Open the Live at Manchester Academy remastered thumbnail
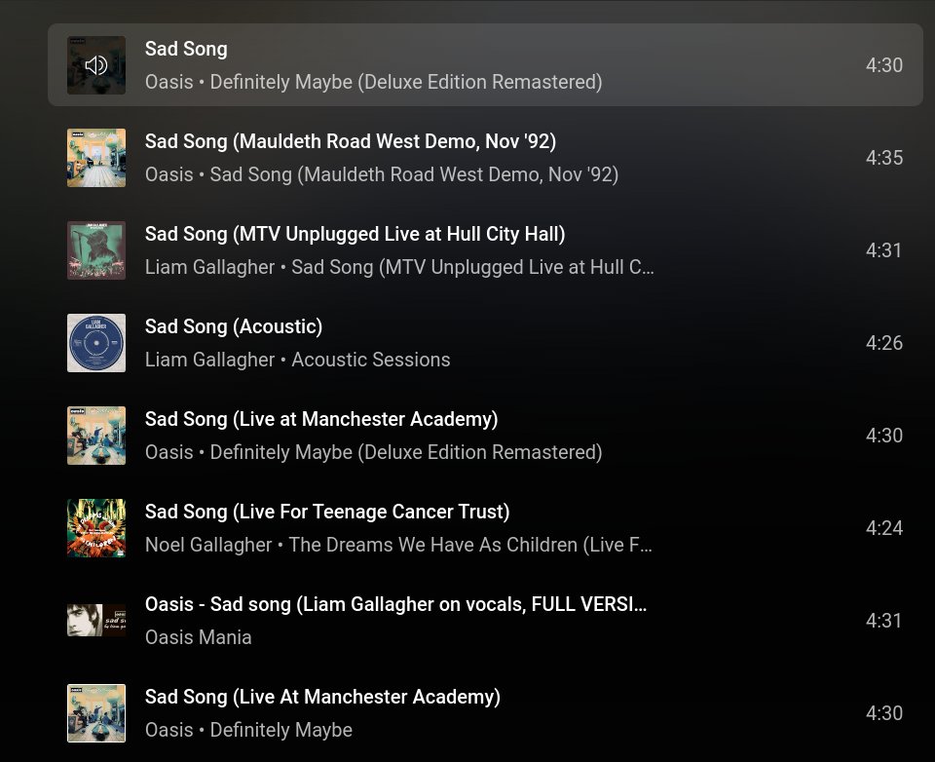This screenshot has height=762, width=935. click(x=96, y=435)
